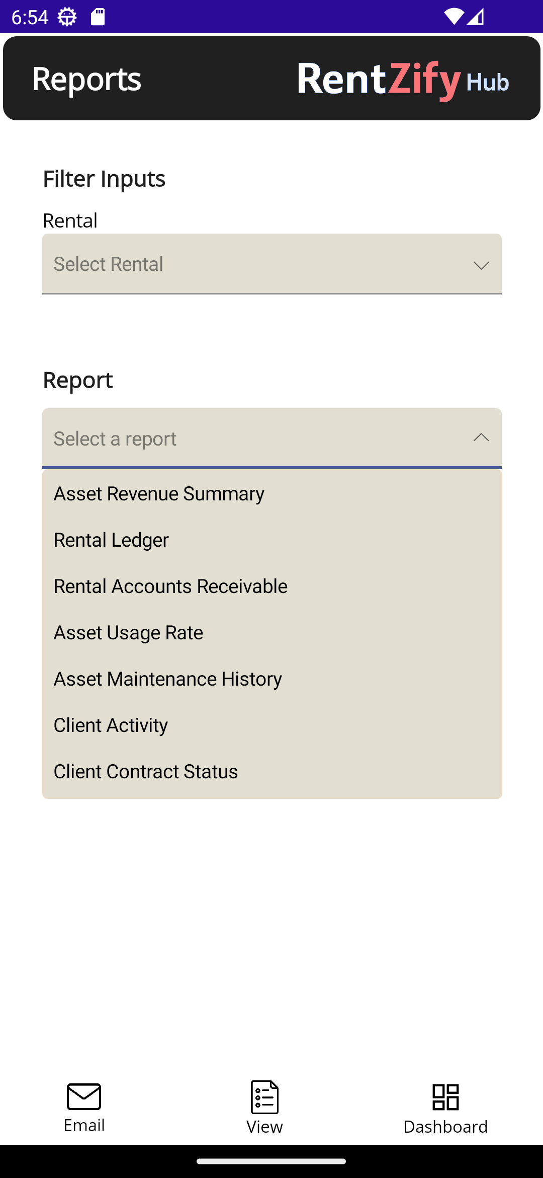Expand the Select Rental dropdown arrow

(x=481, y=265)
